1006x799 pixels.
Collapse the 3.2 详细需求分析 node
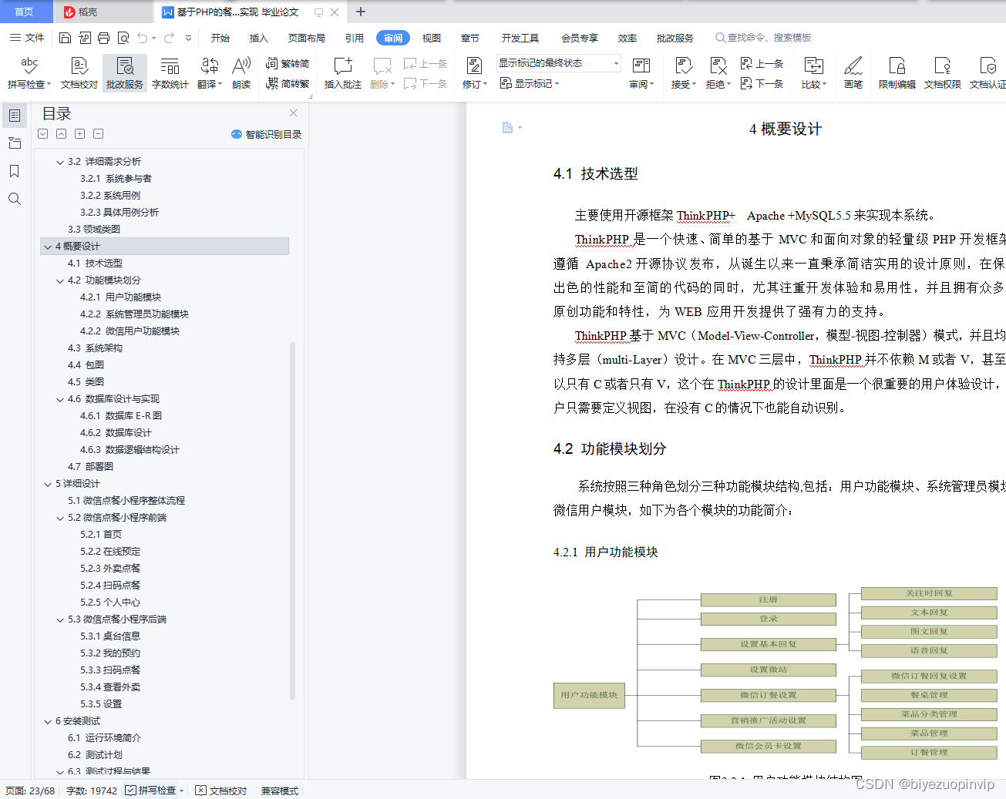coord(60,162)
